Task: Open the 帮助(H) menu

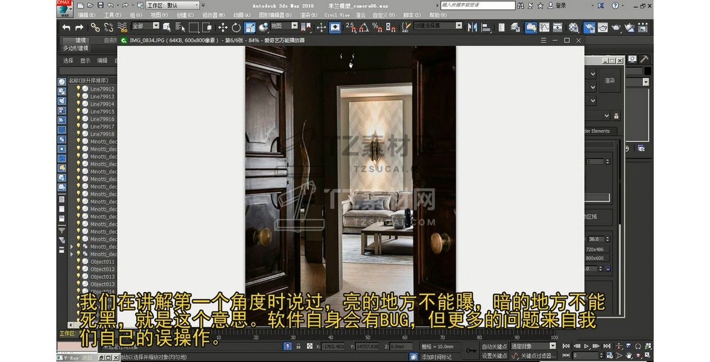Action: 438,15
